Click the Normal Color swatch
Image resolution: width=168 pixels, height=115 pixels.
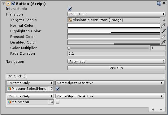point(114,25)
